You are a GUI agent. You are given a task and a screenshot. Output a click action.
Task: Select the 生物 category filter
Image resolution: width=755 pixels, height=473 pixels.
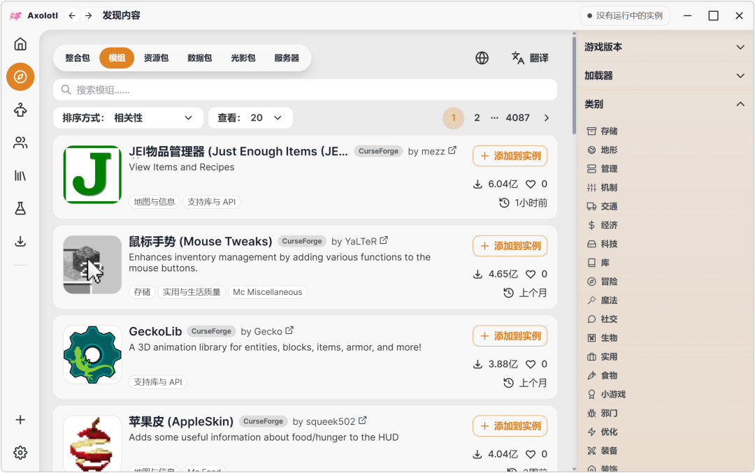603,337
